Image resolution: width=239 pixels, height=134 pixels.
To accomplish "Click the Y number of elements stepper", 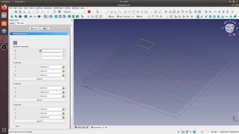I will [64, 54].
